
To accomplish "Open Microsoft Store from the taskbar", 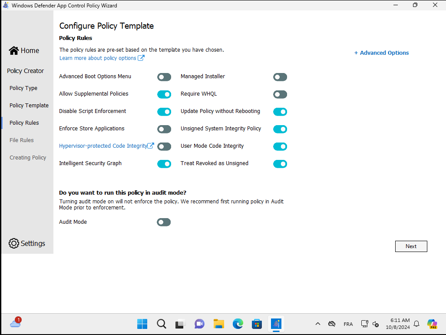I will pyautogui.click(x=257, y=324).
